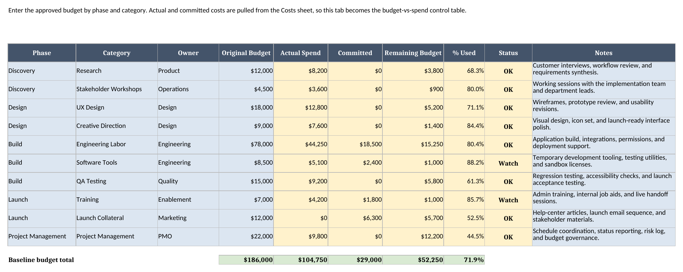
Task: Click the Regression testing notes cell
Action: pyautogui.click(x=604, y=181)
